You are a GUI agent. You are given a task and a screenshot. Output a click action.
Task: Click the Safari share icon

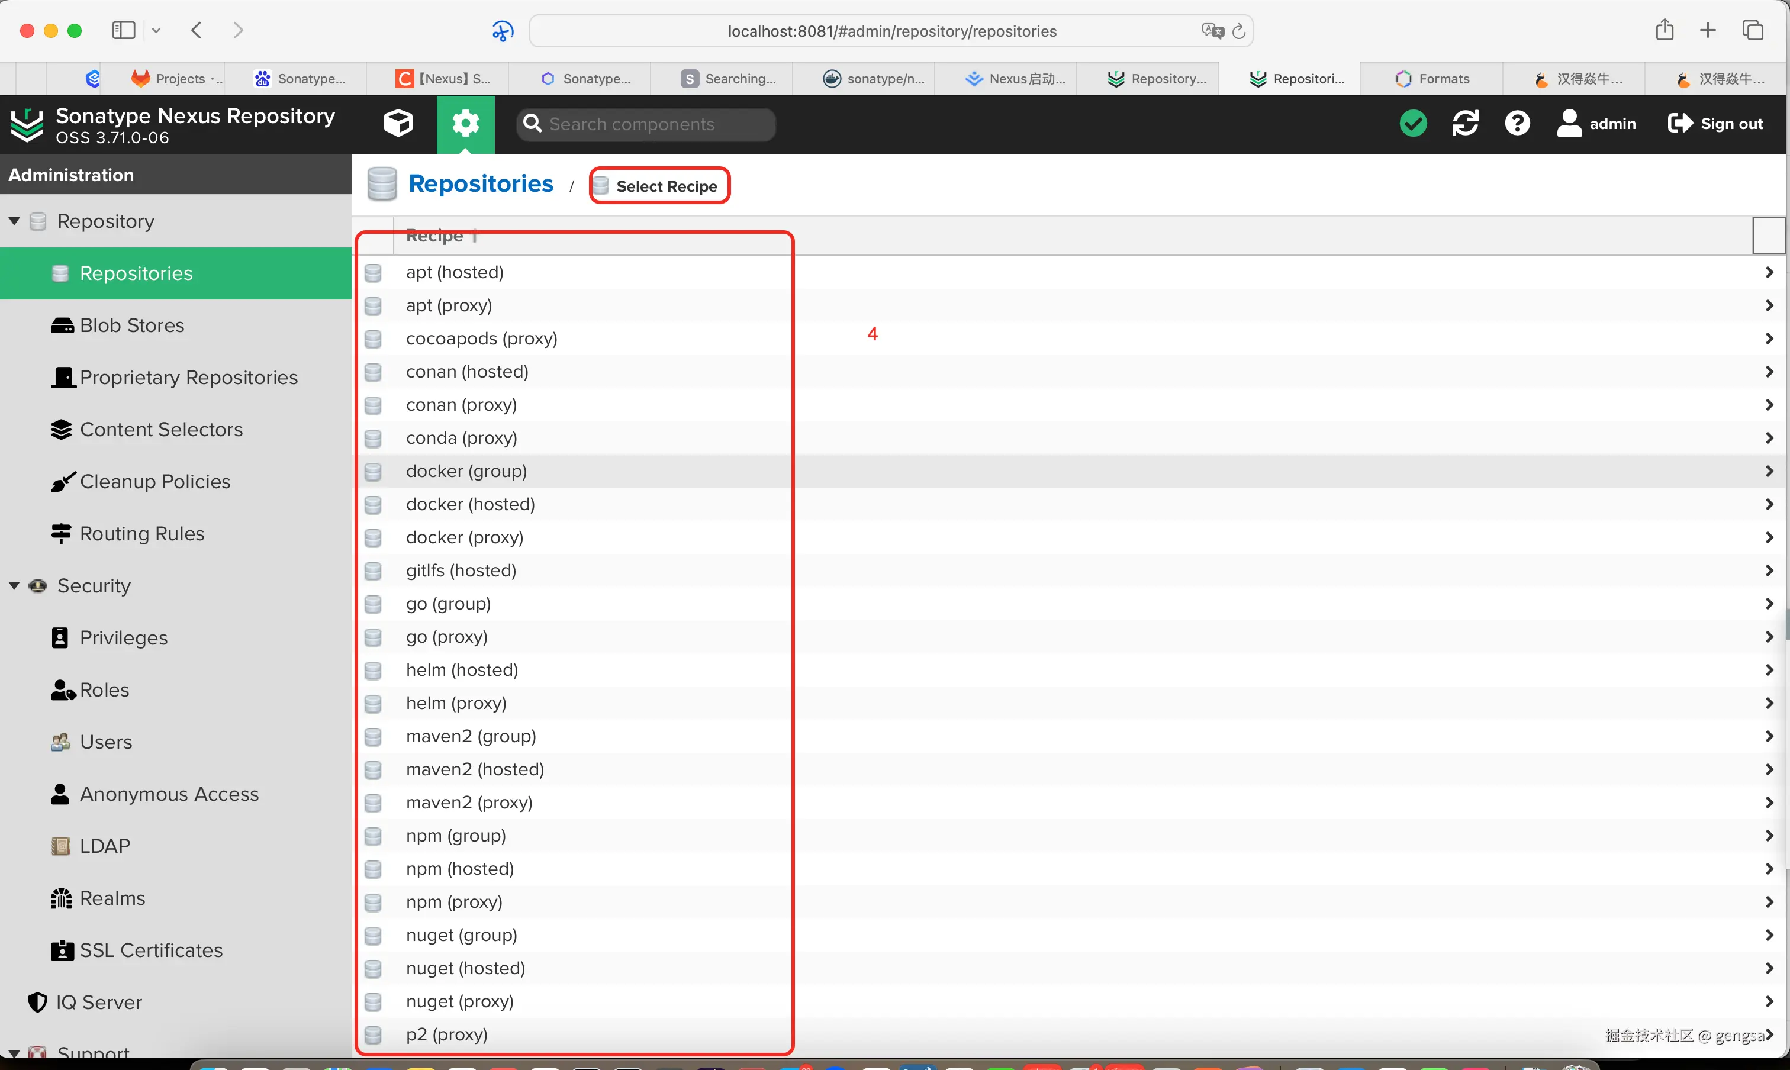[1664, 30]
